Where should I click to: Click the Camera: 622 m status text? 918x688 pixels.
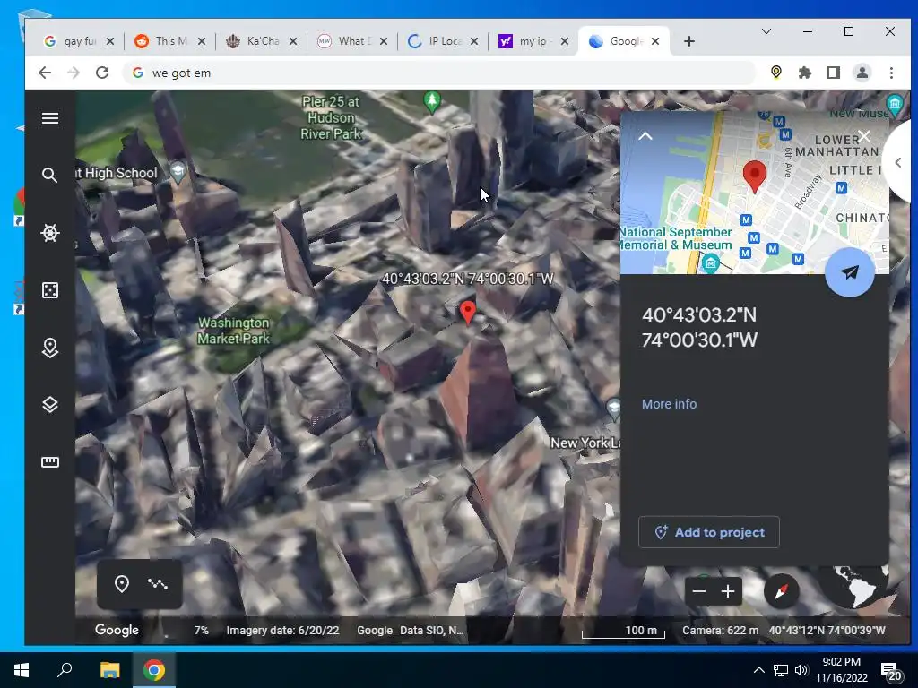(720, 631)
